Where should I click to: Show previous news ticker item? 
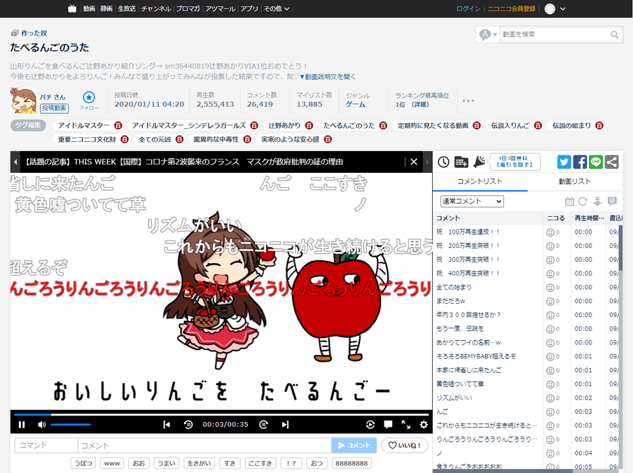[15, 162]
